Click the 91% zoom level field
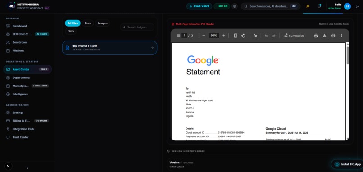The image size is (363, 172). pos(213,36)
